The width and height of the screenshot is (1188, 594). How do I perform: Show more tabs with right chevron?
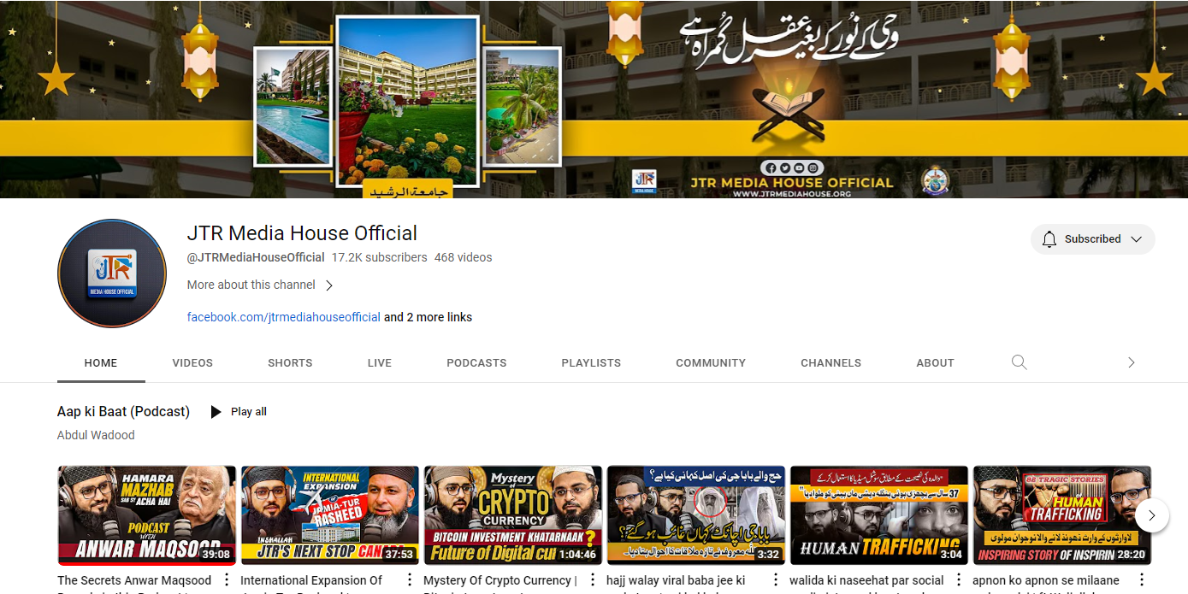[x=1131, y=362]
